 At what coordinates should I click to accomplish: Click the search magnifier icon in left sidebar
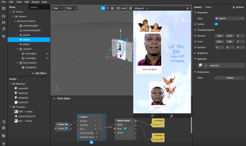pos(4,36)
